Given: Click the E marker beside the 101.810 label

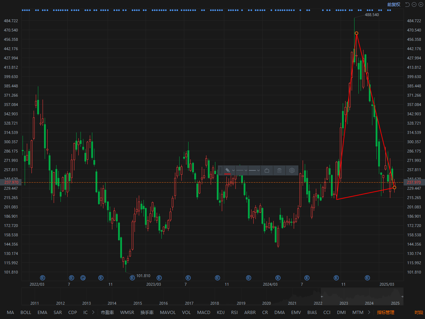Looking at the screenshot, I should pos(132,278).
